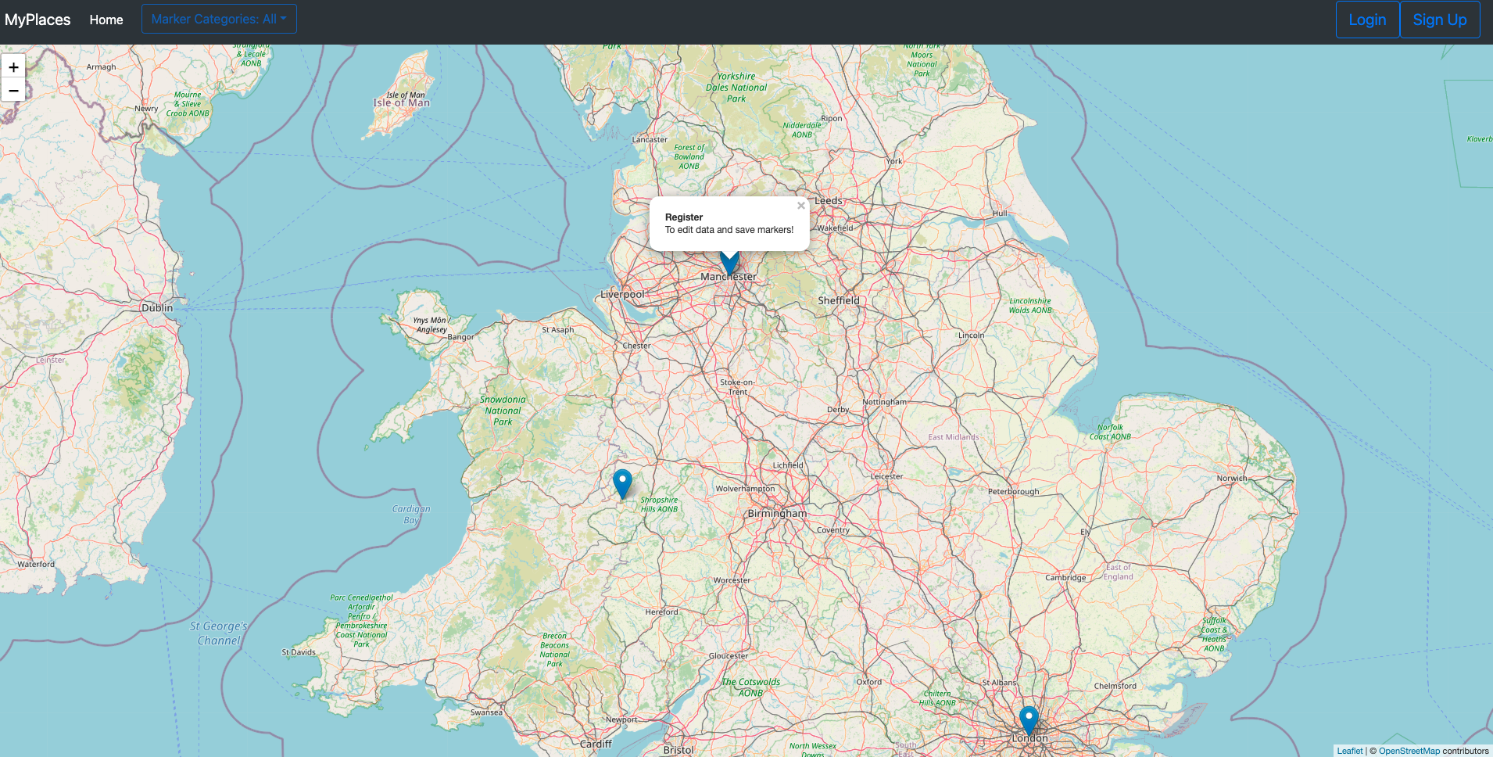Zoom in the map with plus button

click(x=13, y=67)
